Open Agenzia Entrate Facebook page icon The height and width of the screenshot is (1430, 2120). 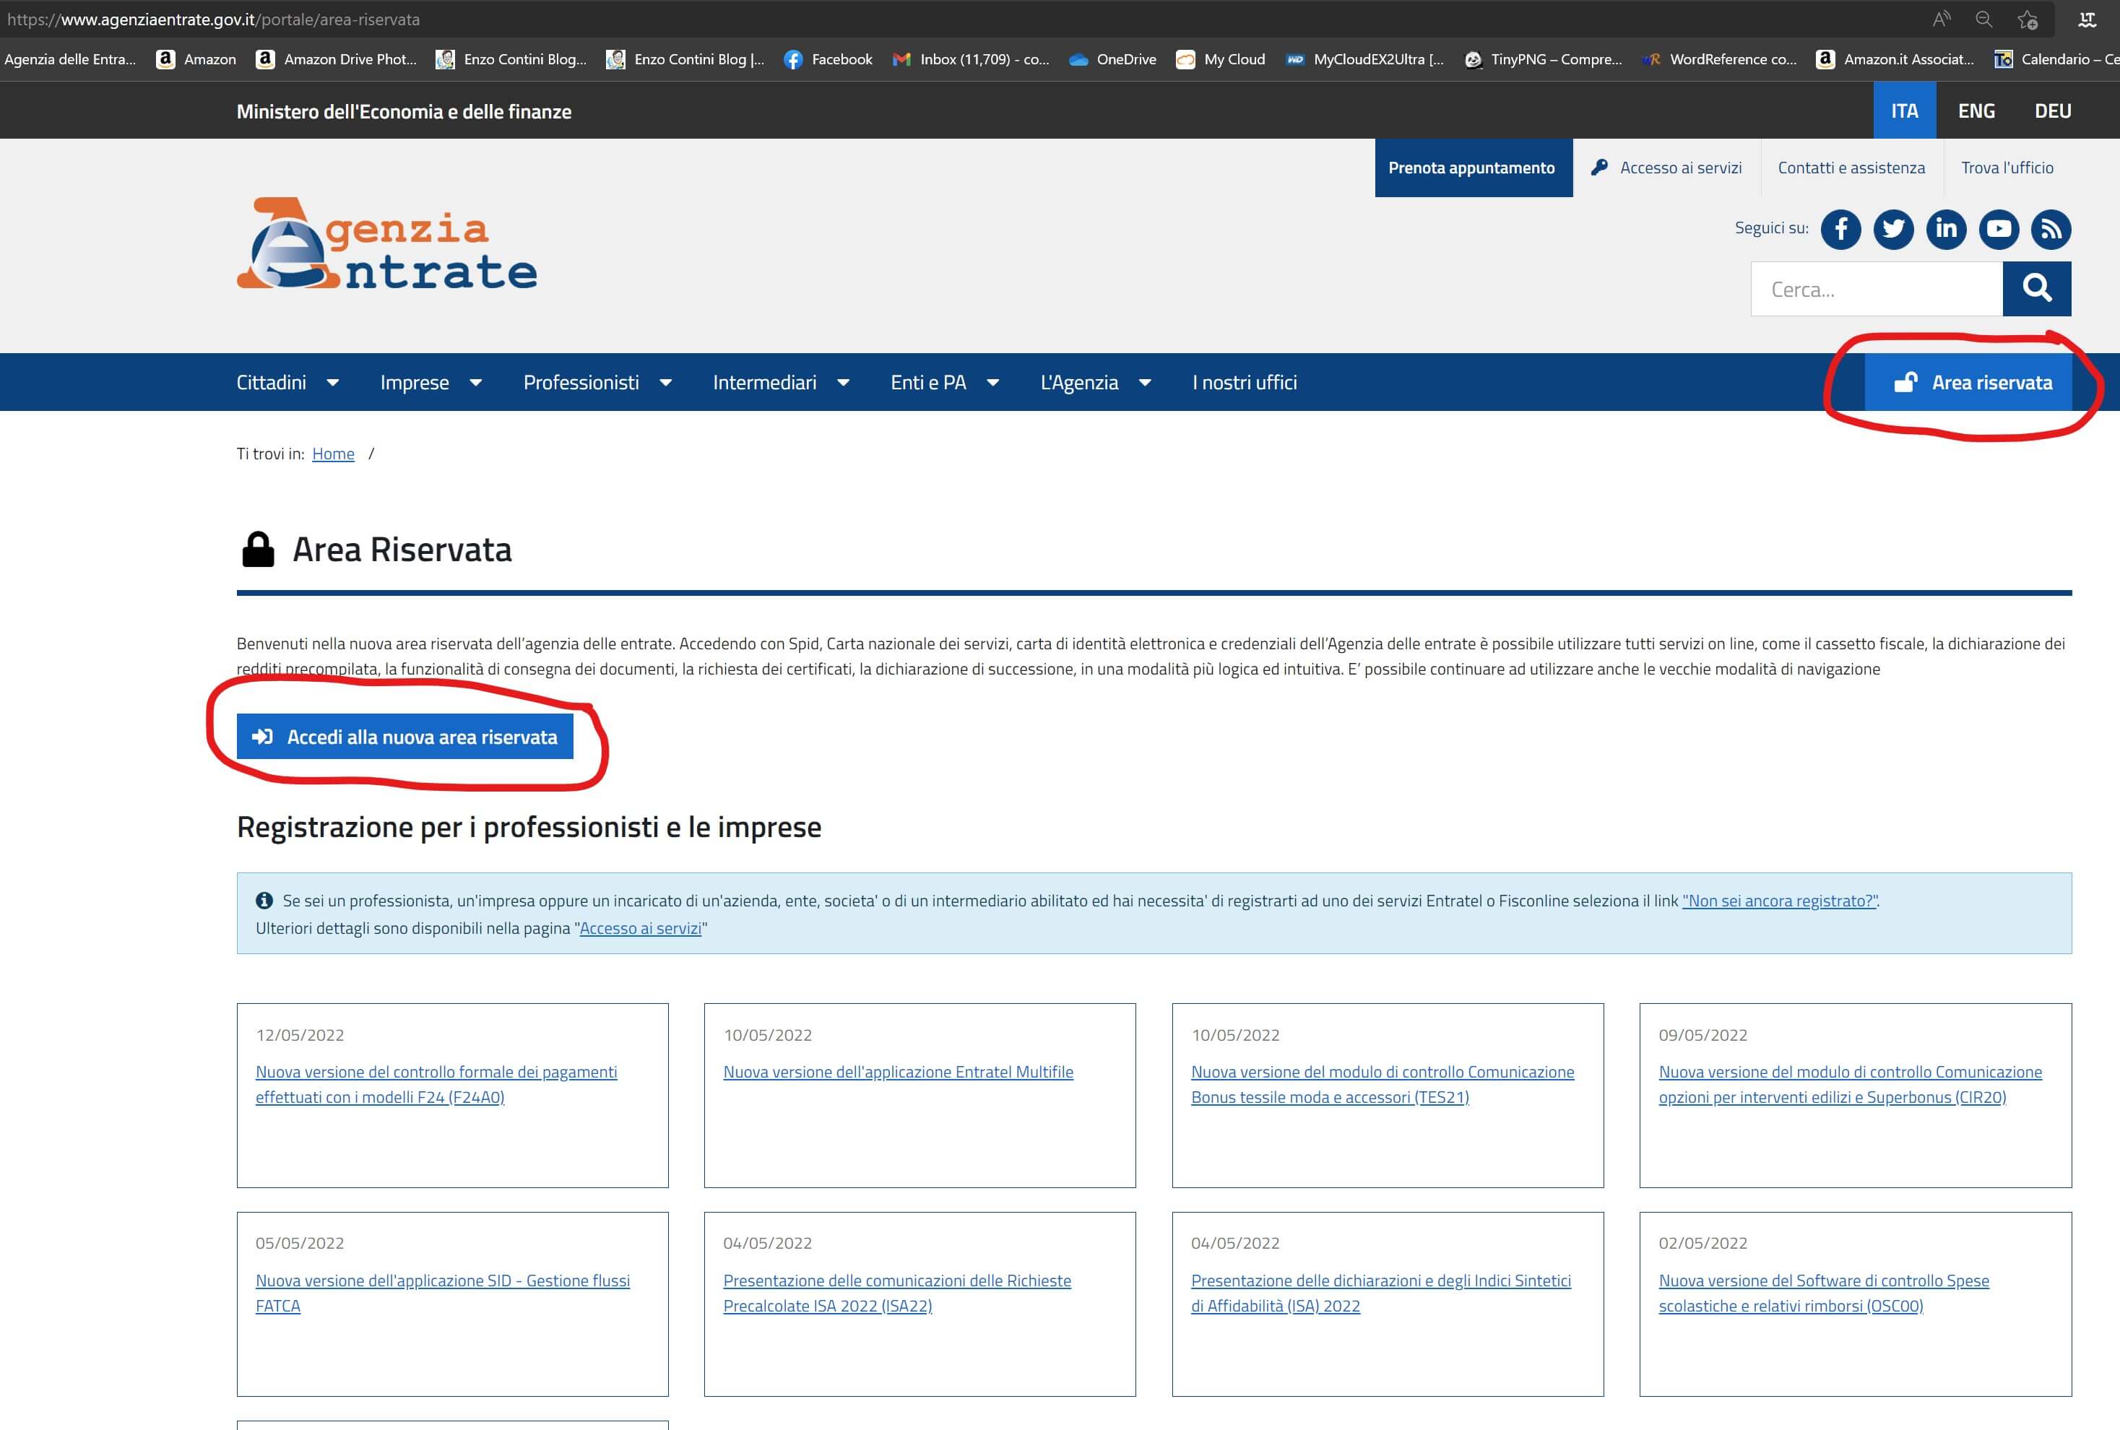click(1840, 229)
